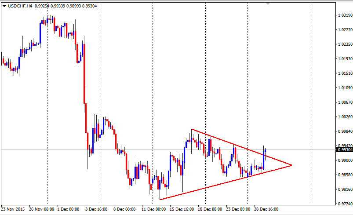Click the 0.98580 price scale label
This screenshot has width=353, height=215.
(x=345, y=175)
